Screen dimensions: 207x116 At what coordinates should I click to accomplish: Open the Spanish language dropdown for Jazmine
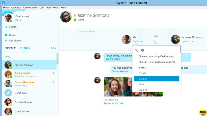(x=188, y=41)
